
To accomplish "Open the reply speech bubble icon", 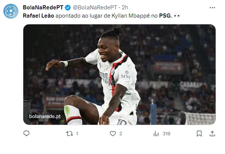I will point(26,133).
